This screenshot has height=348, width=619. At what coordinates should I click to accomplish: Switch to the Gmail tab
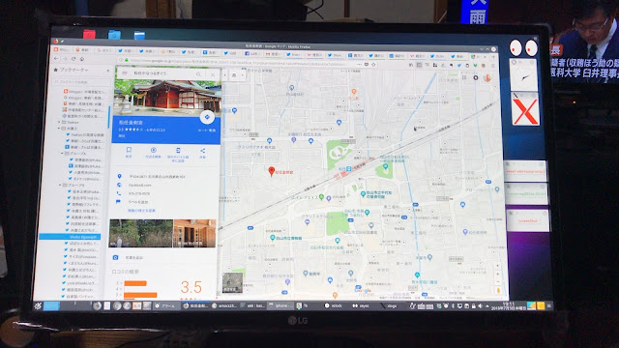273,54
